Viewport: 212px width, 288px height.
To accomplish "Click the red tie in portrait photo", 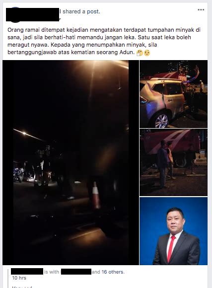I will click(x=171, y=249).
